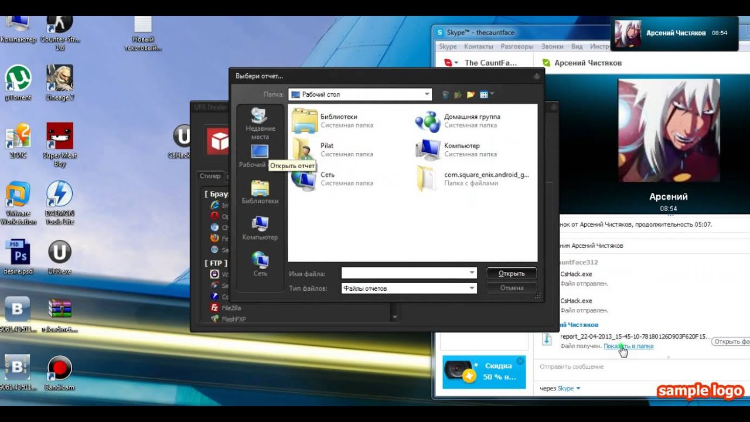Go back using the dialog's back arrow icon

(445, 94)
